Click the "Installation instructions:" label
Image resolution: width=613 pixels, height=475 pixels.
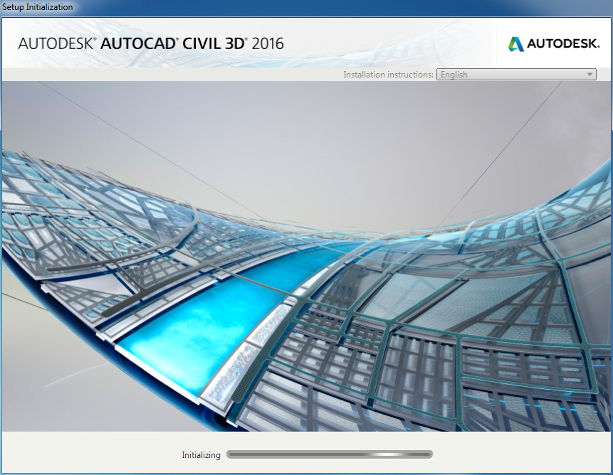[388, 75]
